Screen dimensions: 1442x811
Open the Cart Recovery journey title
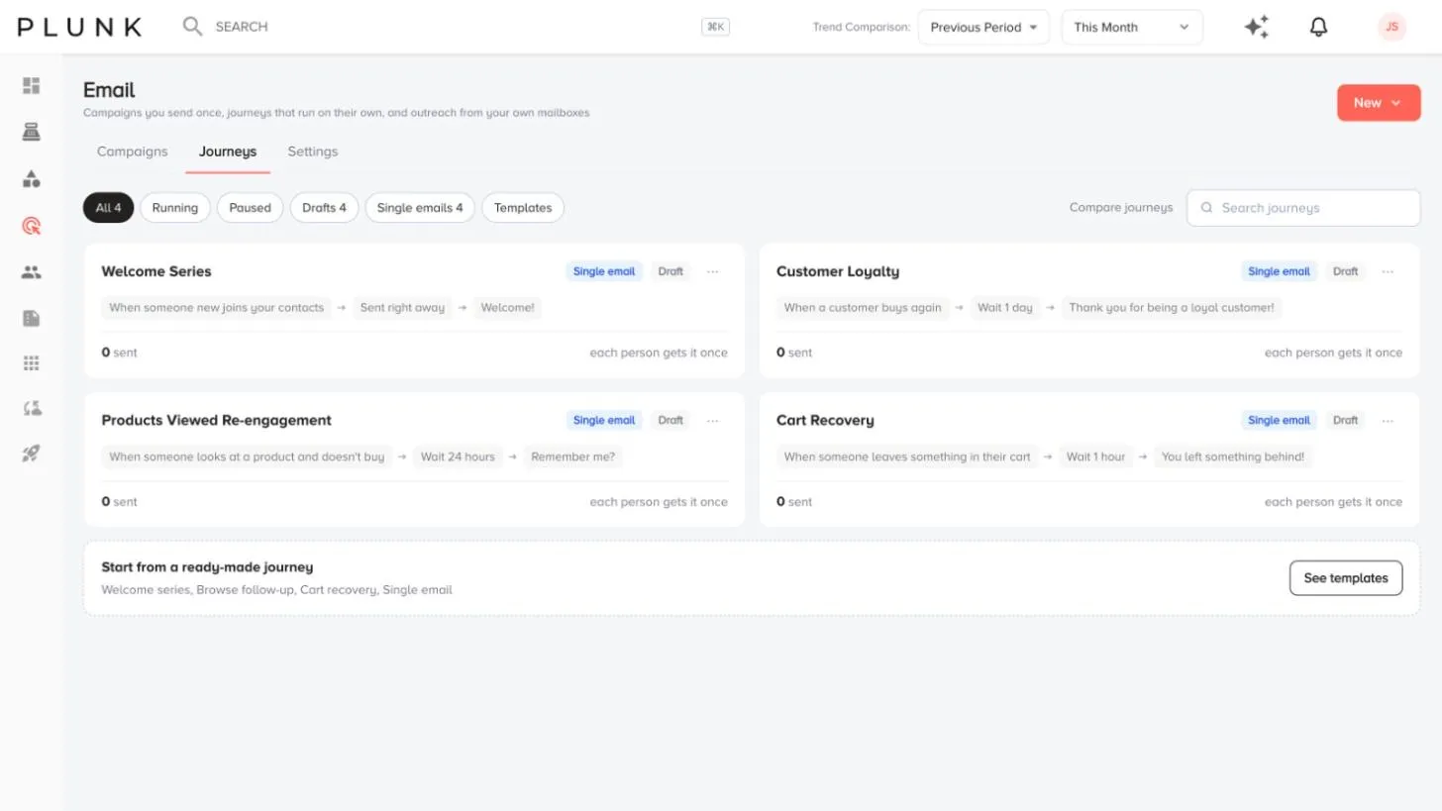click(x=825, y=420)
